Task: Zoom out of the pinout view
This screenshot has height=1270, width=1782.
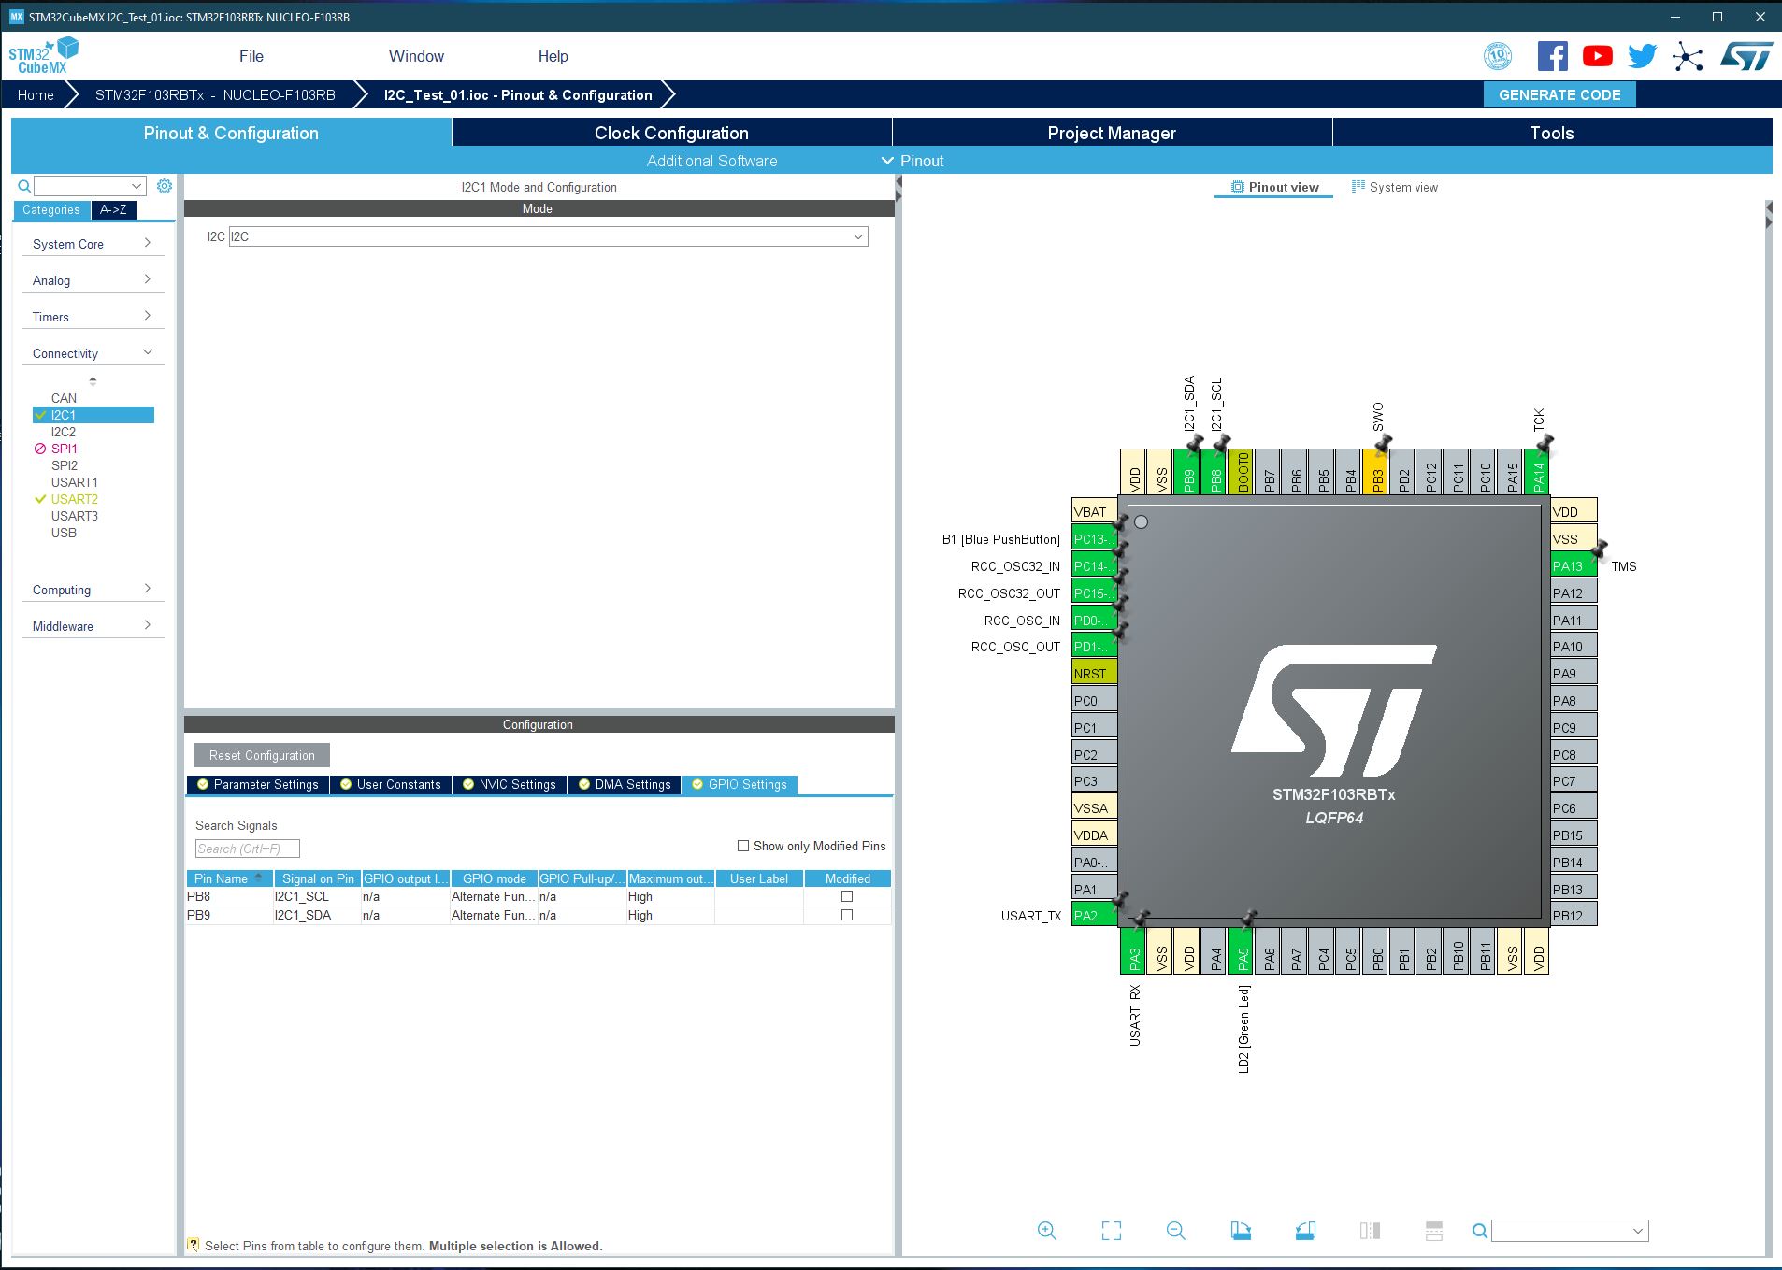Action: (1176, 1231)
